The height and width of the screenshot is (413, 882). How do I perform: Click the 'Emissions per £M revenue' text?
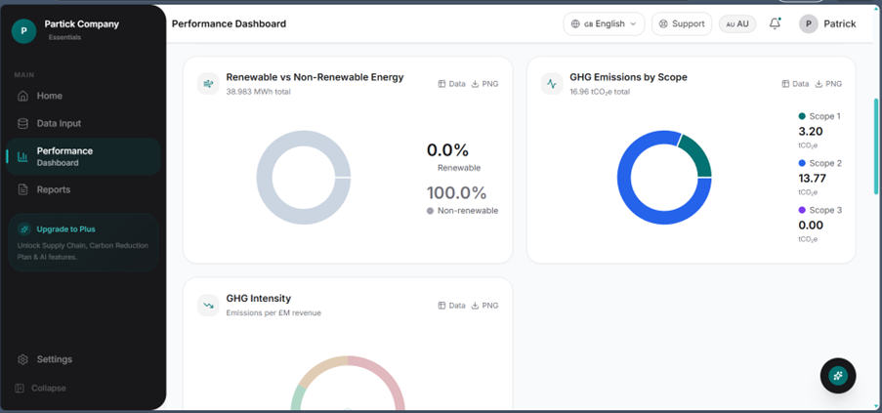tap(273, 313)
